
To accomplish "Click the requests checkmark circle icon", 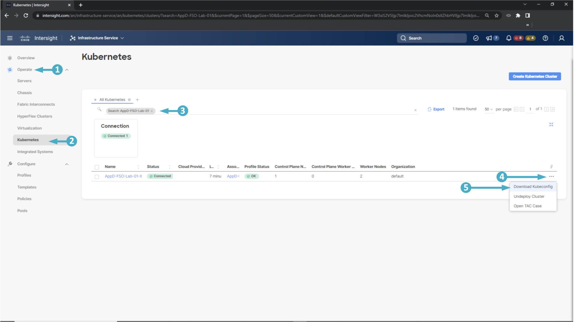I will click(476, 38).
